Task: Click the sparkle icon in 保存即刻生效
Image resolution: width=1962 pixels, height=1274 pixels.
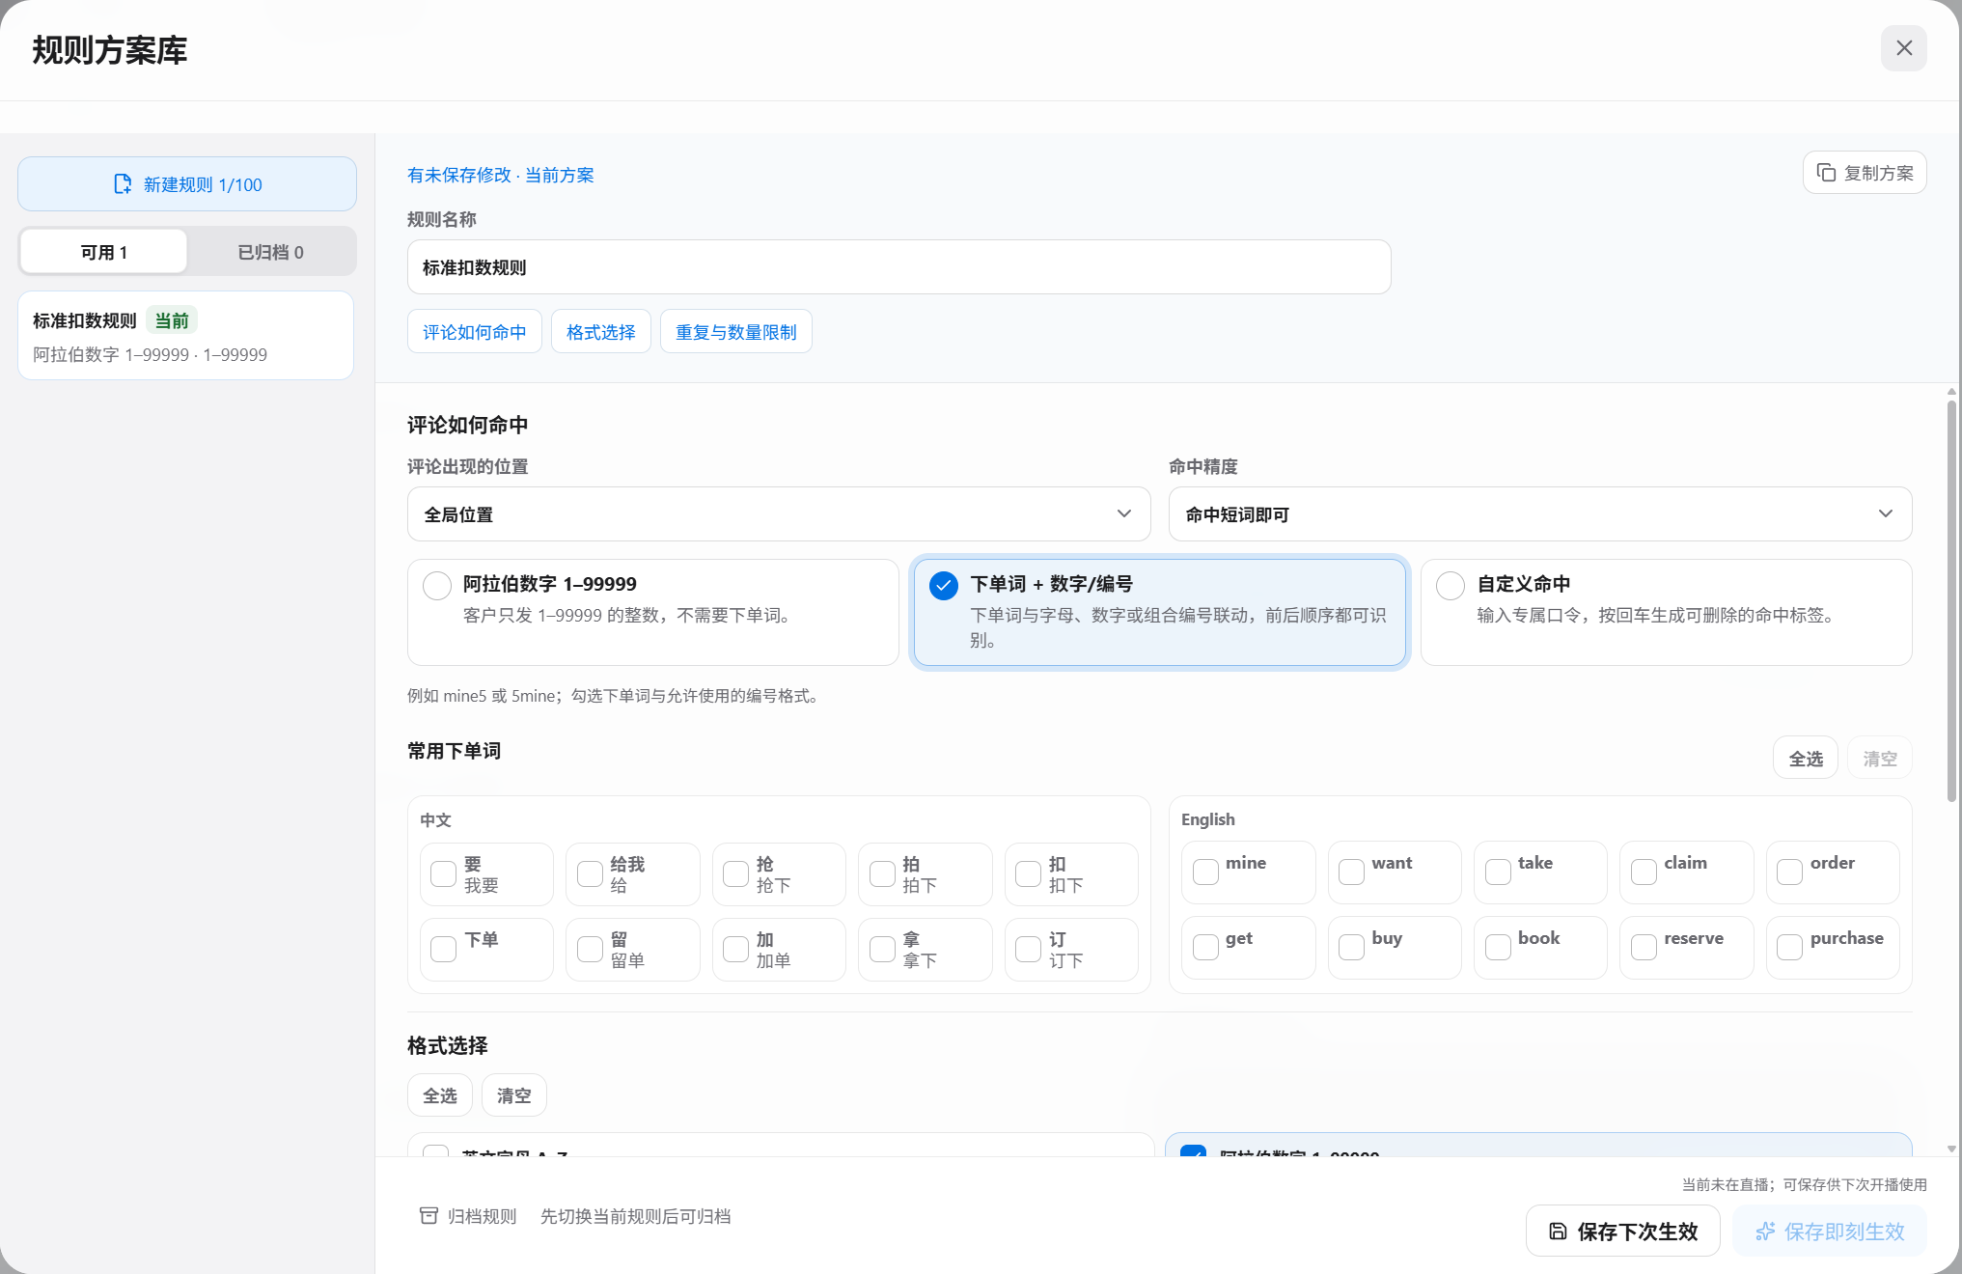Action: pyautogui.click(x=1765, y=1232)
